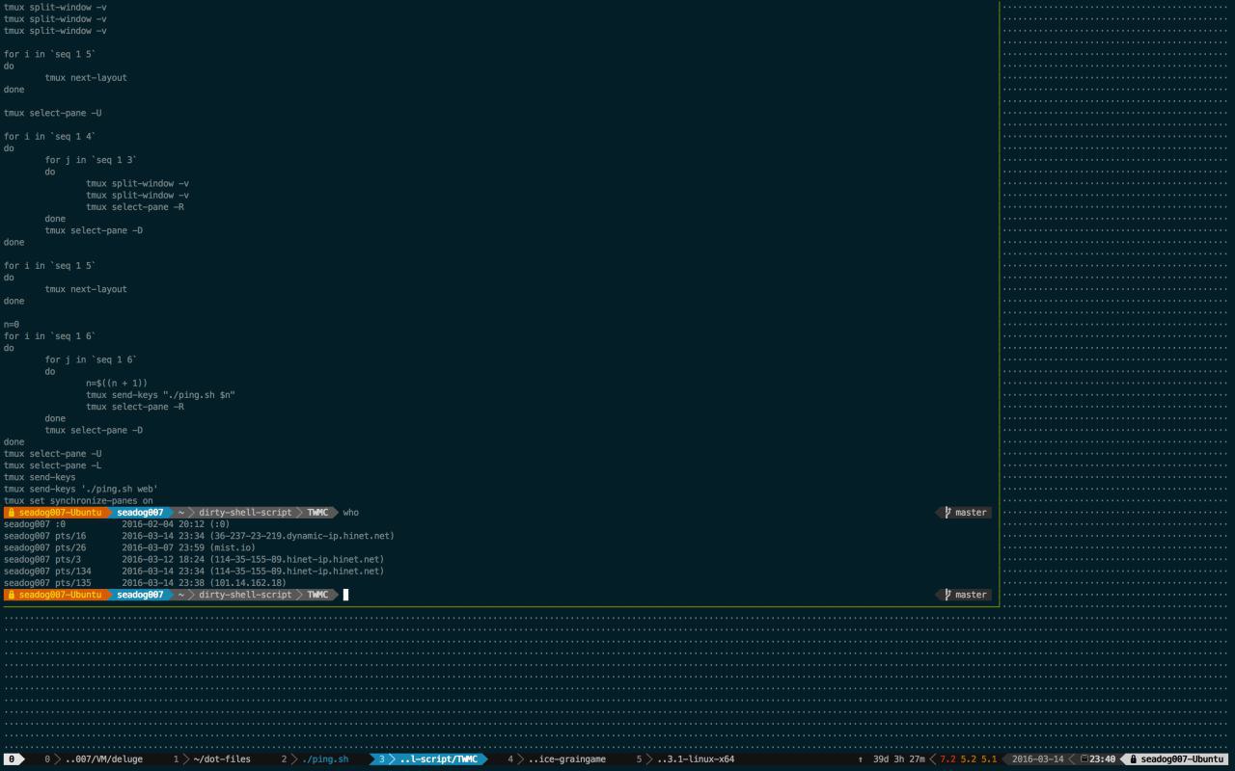
Task: Click the who output row for pts/26
Action: click(129, 547)
